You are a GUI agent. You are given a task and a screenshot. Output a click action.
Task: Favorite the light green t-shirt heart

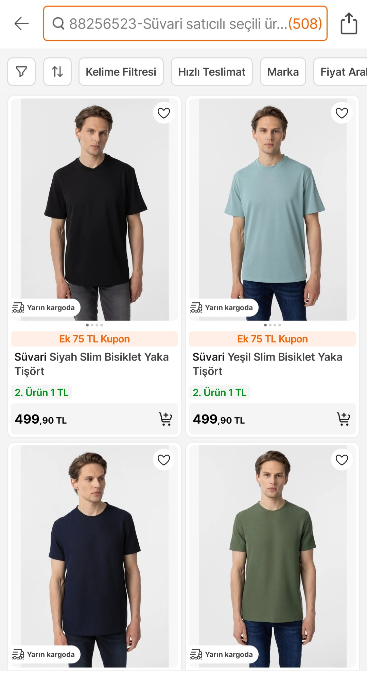[342, 113]
